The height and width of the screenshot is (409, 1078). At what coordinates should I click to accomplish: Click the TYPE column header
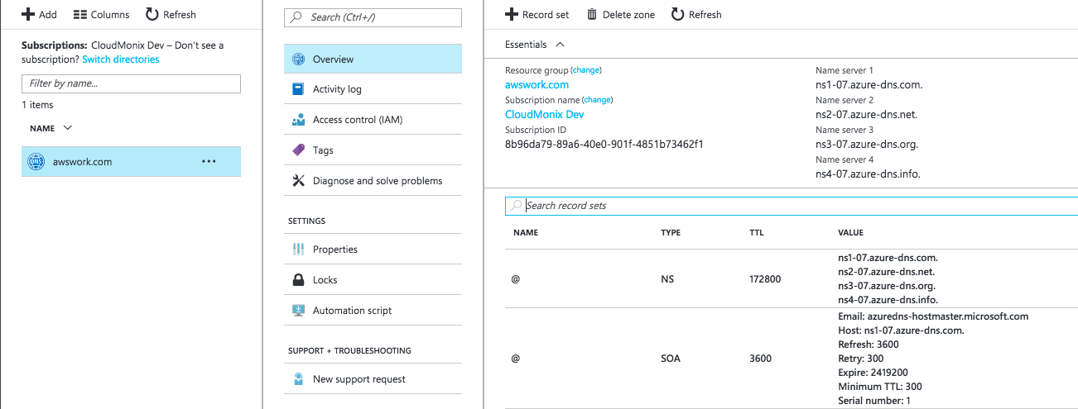pyautogui.click(x=671, y=233)
